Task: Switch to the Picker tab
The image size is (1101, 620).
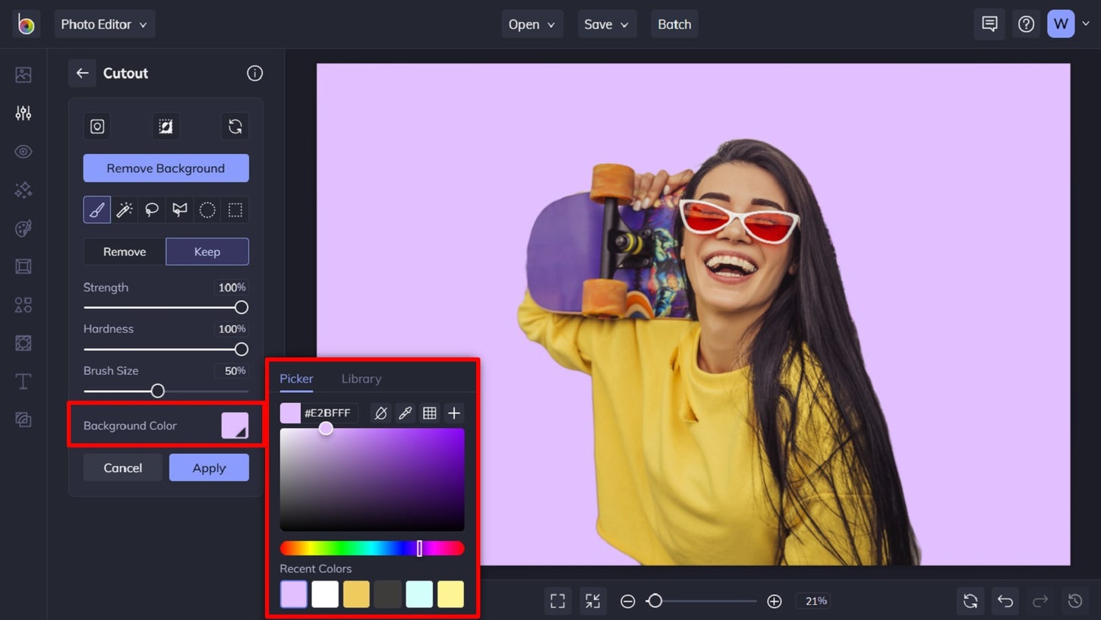Action: tap(296, 379)
